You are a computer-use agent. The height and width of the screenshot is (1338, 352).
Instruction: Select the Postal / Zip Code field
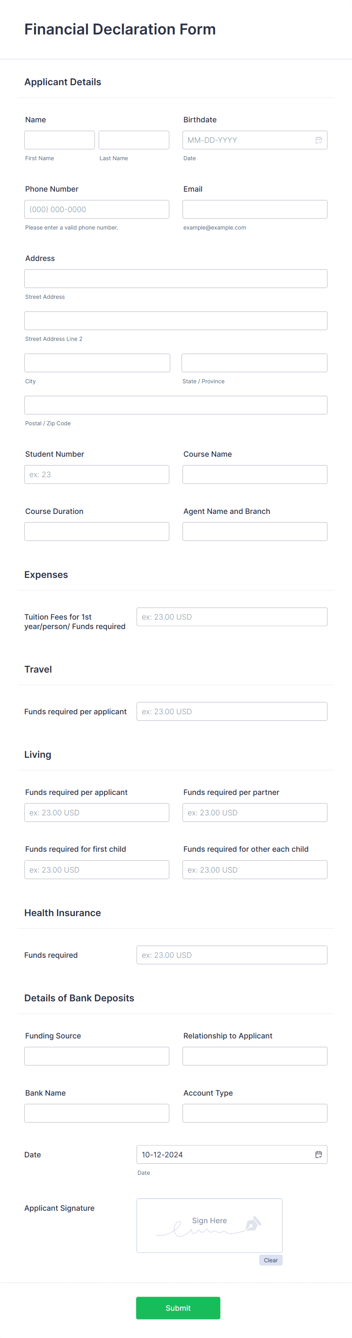coord(176,405)
